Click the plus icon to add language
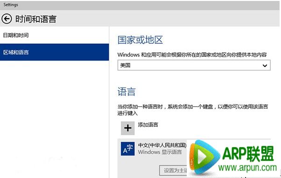This screenshot has height=178, width=281. [127, 128]
